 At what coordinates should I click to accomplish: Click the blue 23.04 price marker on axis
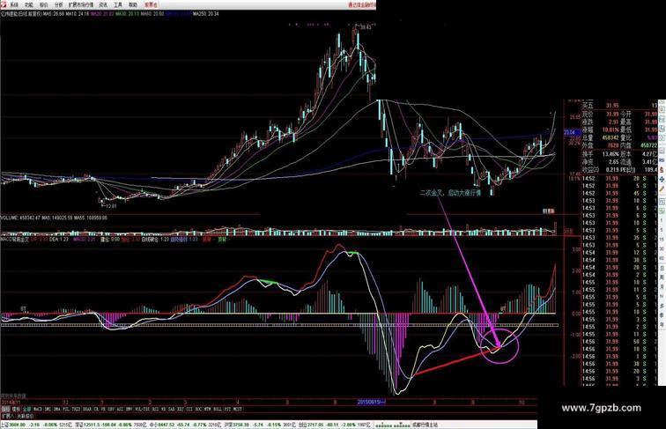570,132
